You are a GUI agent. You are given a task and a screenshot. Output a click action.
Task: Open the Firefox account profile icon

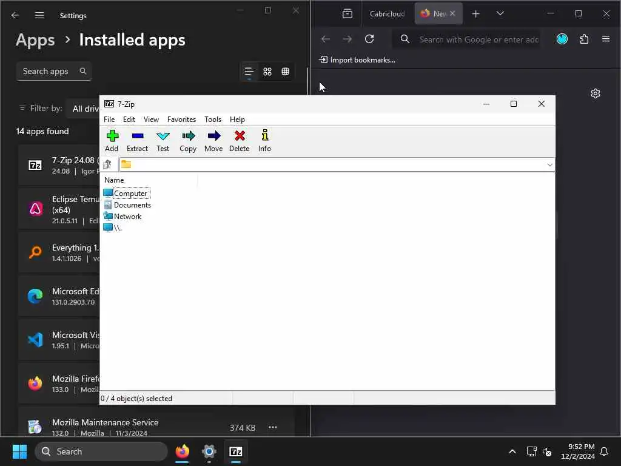(x=562, y=39)
